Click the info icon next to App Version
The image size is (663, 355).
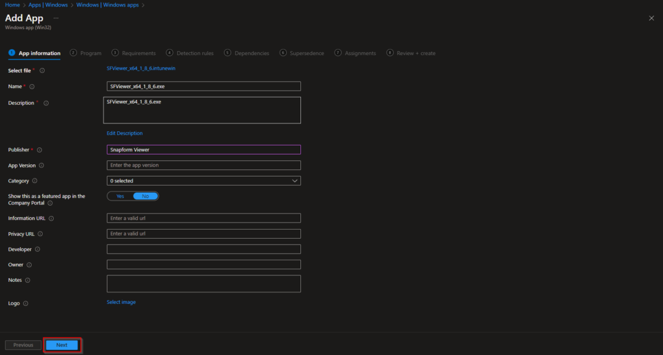tap(41, 166)
